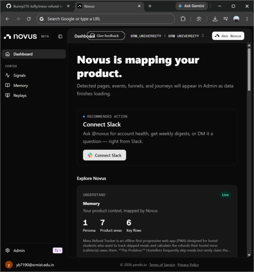The height and width of the screenshot is (272, 254).
Task: Click the Signals pulse icon
Action: pyautogui.click(x=8, y=75)
